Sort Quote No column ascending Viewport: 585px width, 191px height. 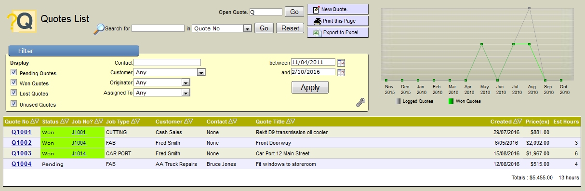[x=32, y=122]
